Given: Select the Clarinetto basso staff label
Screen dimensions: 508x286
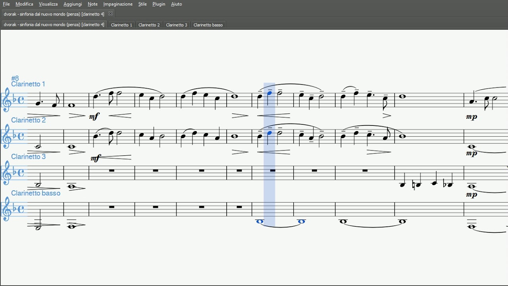Looking at the screenshot, I should coord(36,193).
